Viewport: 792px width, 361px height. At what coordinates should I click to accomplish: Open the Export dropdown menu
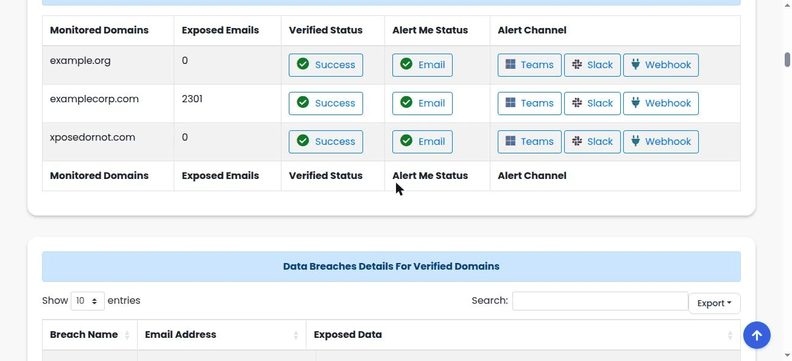click(x=715, y=303)
